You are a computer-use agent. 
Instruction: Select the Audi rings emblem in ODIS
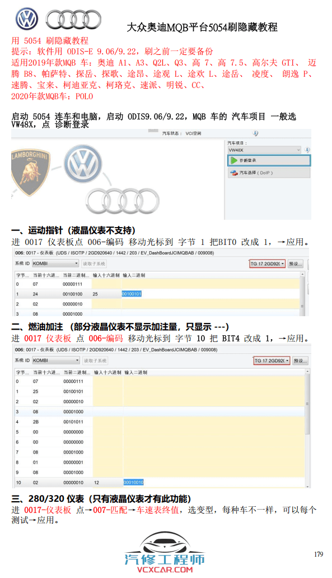(x=123, y=201)
